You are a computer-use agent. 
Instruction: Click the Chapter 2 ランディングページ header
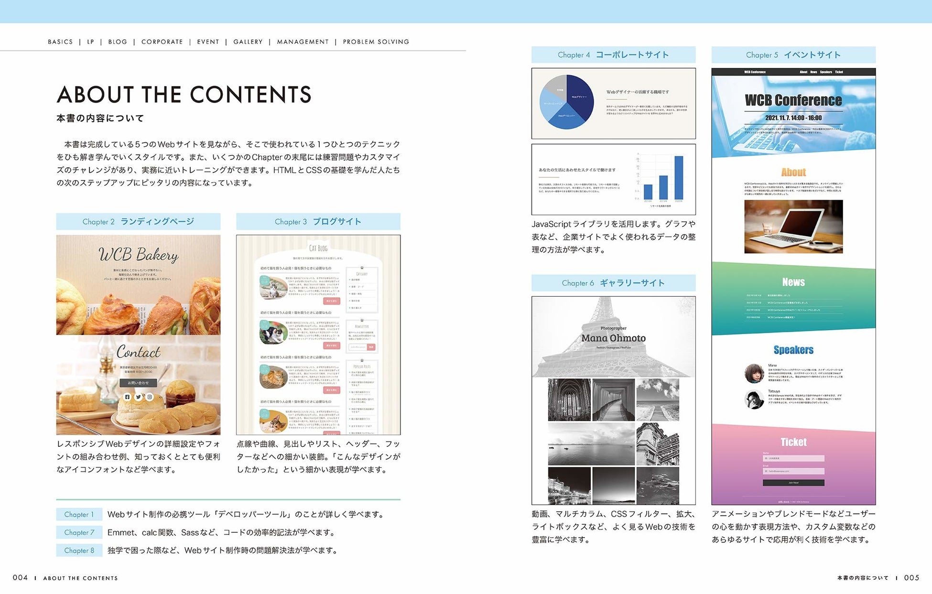(x=138, y=222)
